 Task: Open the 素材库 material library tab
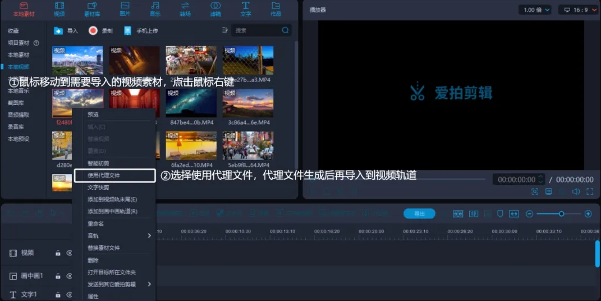(x=92, y=9)
